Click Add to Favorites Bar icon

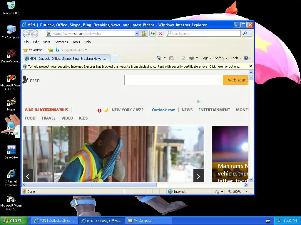[x=51, y=50]
